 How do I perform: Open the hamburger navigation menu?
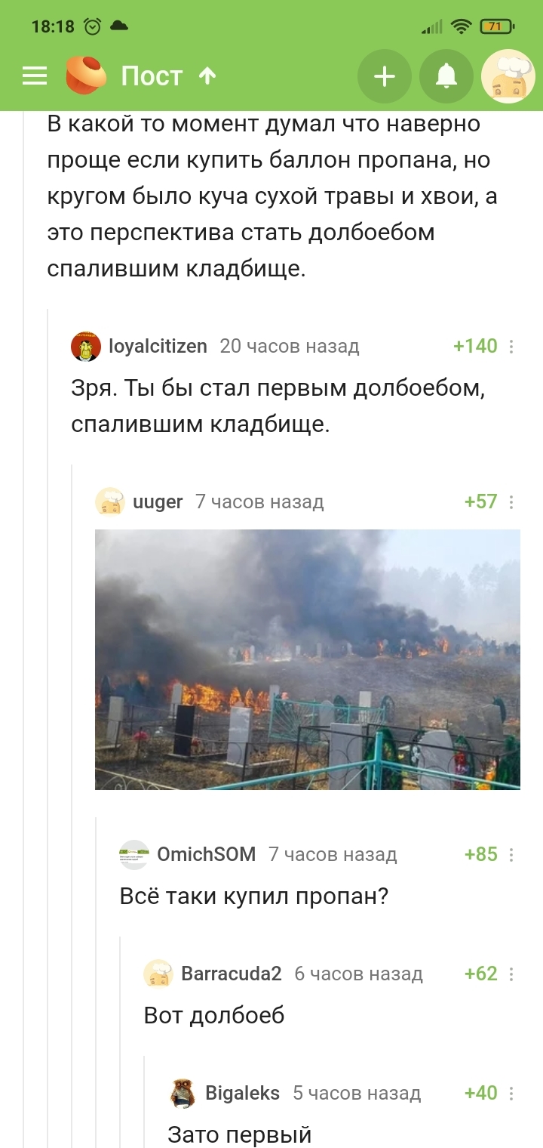click(x=34, y=76)
